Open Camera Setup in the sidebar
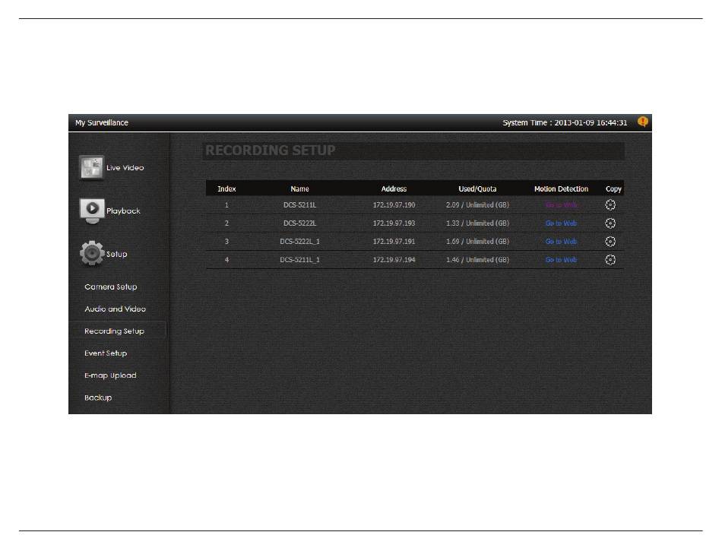This screenshot has width=722, height=551. coord(110,287)
